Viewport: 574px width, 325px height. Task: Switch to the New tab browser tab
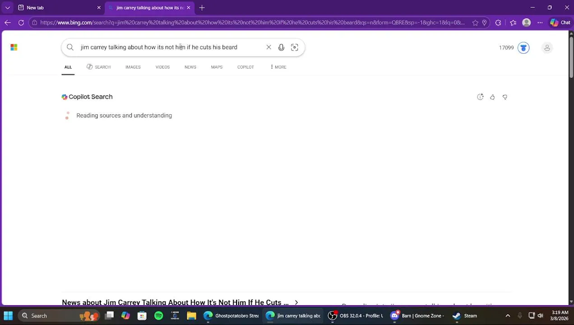pyautogui.click(x=59, y=8)
